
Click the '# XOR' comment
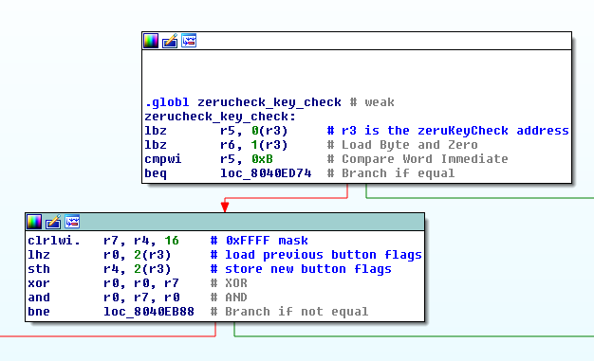pyautogui.click(x=229, y=283)
